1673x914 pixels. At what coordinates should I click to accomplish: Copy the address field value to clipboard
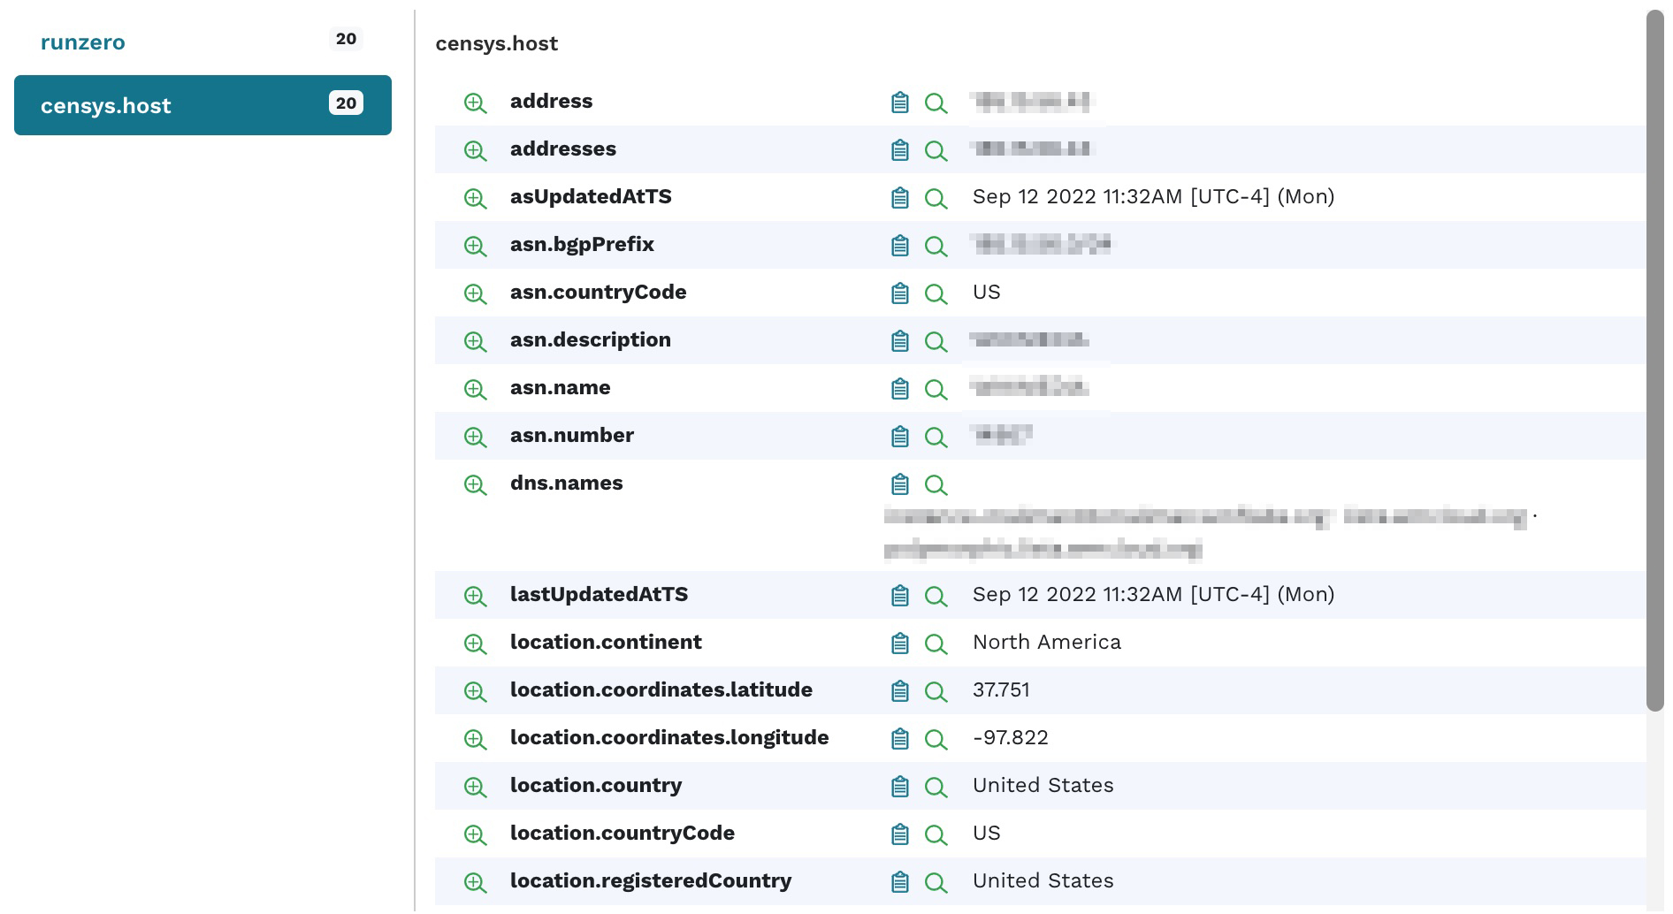click(x=899, y=103)
